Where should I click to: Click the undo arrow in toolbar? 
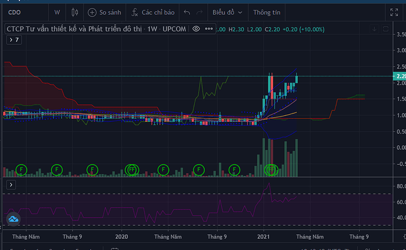pyautogui.click(x=187, y=12)
